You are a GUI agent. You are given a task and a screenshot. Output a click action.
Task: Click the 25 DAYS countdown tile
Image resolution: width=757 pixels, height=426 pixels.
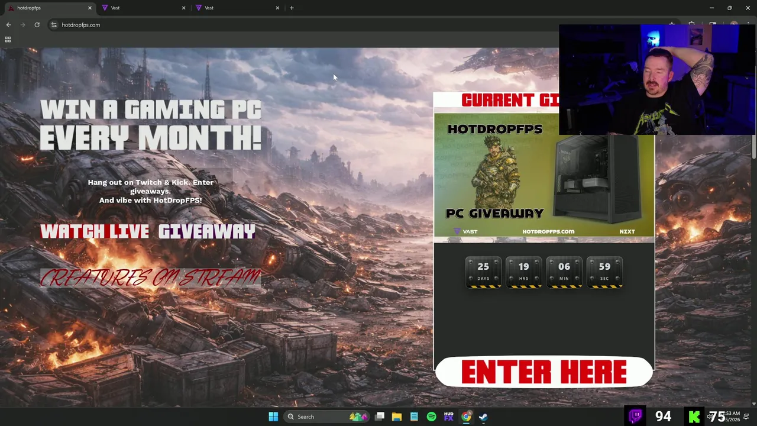(x=483, y=272)
